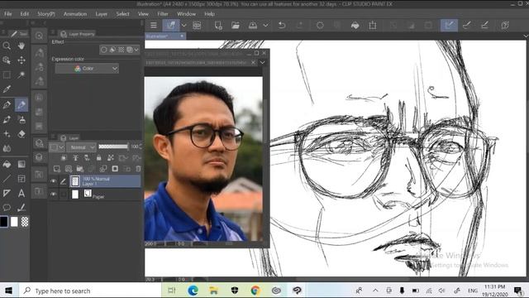Viewport: 529px width, 298px height.
Task: Open the Animation menu
Action: (75, 14)
